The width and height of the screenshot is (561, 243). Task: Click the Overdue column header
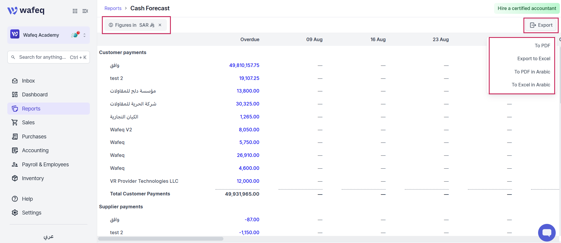coord(250,39)
